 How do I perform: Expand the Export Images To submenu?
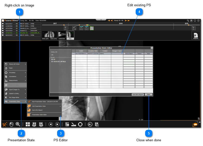click(15, 89)
